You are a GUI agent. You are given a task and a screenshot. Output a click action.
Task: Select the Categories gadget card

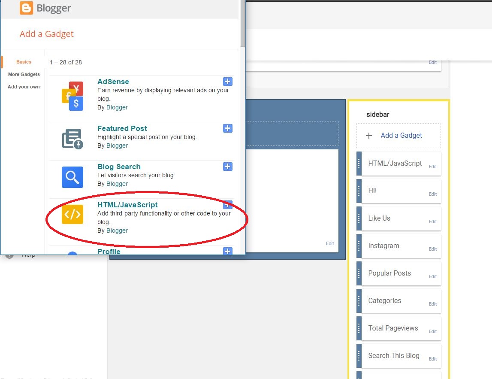[399, 301]
